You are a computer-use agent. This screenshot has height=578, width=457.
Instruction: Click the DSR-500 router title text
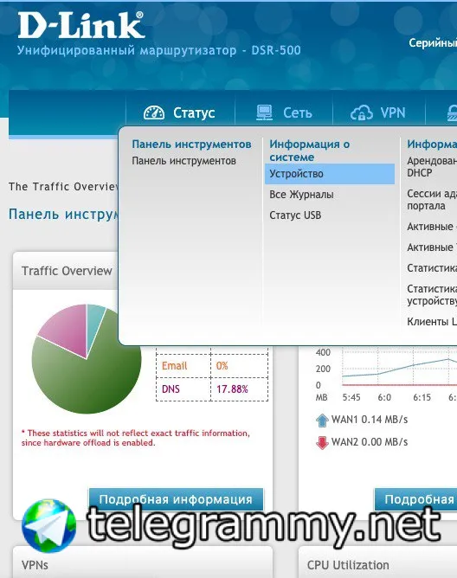tap(159, 50)
